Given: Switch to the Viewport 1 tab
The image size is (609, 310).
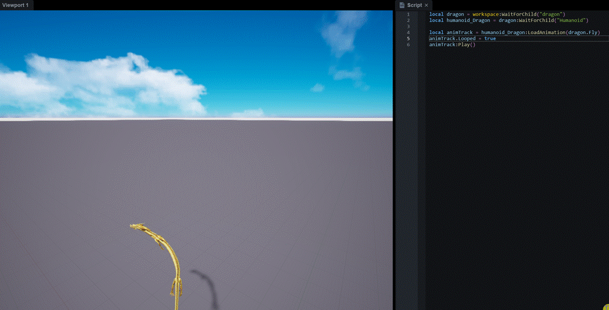Looking at the screenshot, I should pyautogui.click(x=16, y=5).
